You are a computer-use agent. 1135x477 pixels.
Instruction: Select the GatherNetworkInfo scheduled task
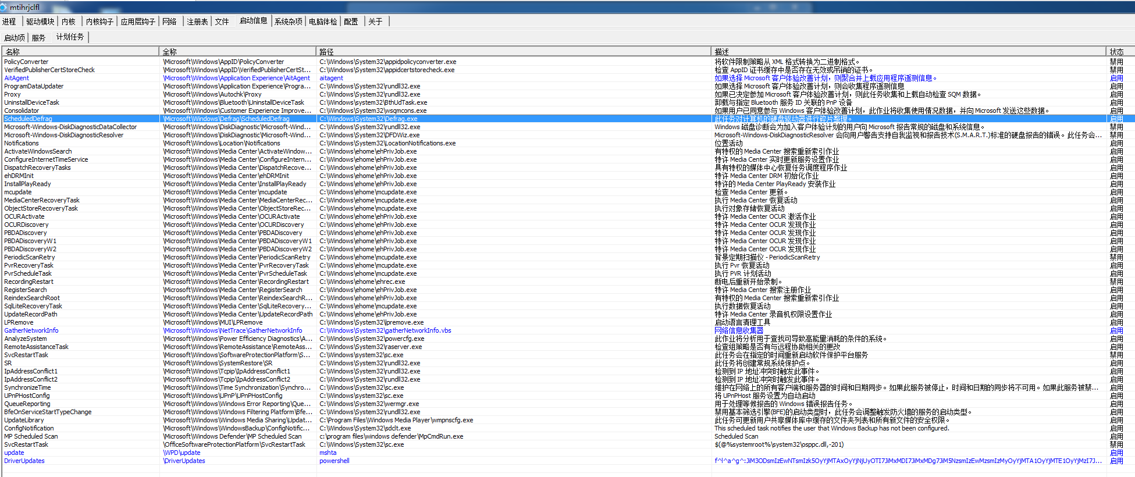[x=31, y=330]
